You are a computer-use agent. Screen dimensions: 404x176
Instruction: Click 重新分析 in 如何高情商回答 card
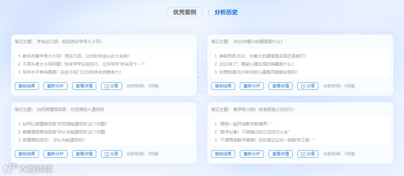(55, 154)
